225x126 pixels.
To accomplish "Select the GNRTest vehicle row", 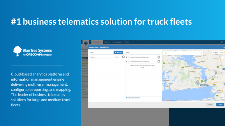I will [85, 66].
